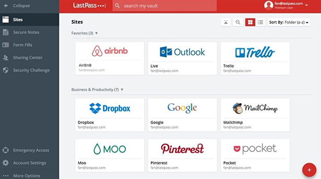
Task: Open the Mailchimp site card
Action: [x=255, y=115]
